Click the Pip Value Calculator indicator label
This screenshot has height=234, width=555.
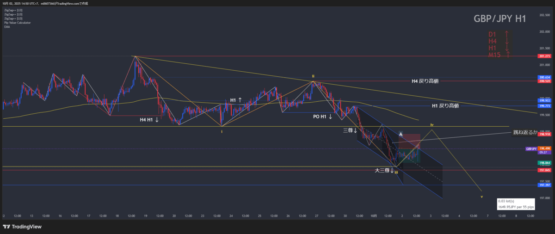(x=15, y=23)
